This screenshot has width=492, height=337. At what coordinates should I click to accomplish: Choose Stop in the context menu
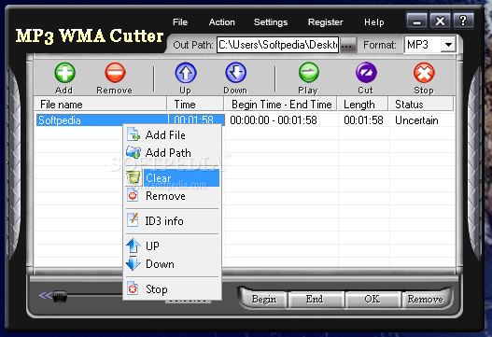pyautogui.click(x=173, y=289)
